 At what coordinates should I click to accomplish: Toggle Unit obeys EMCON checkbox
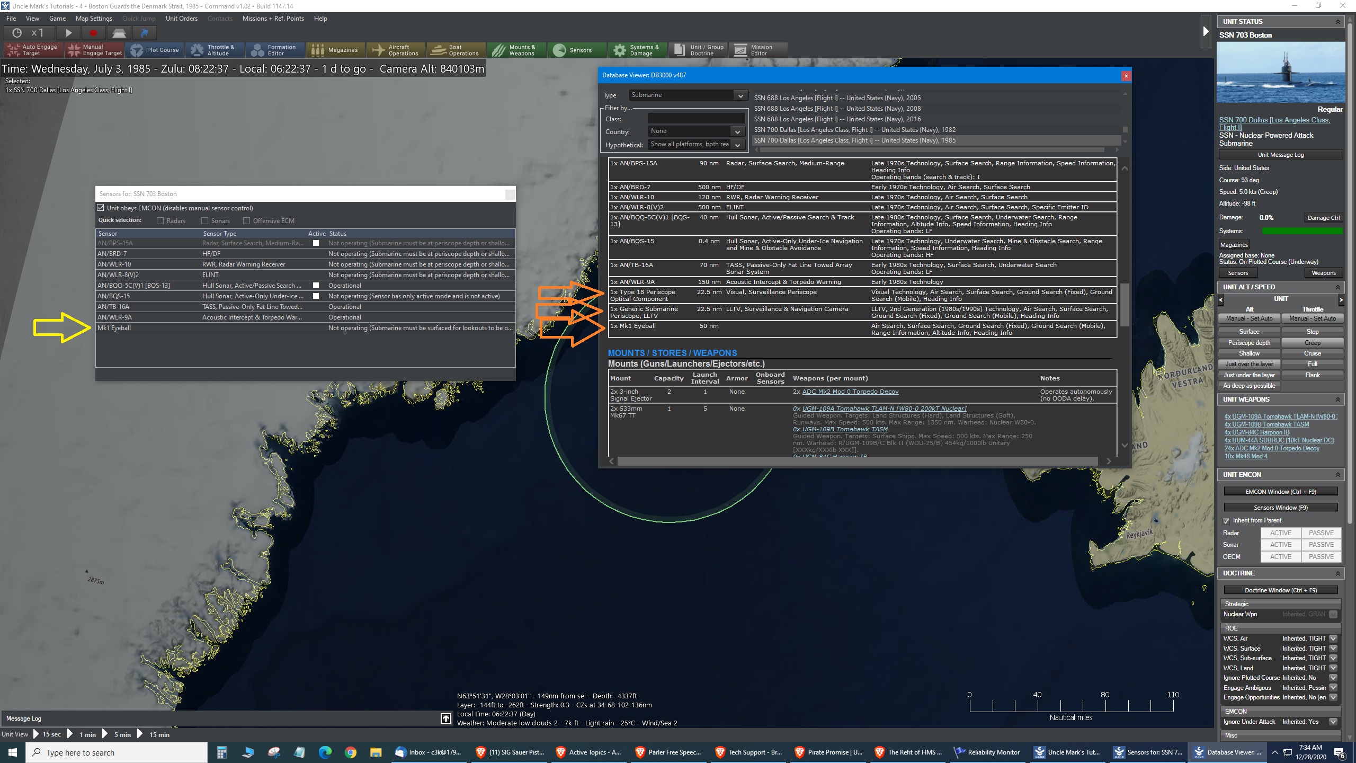101,208
